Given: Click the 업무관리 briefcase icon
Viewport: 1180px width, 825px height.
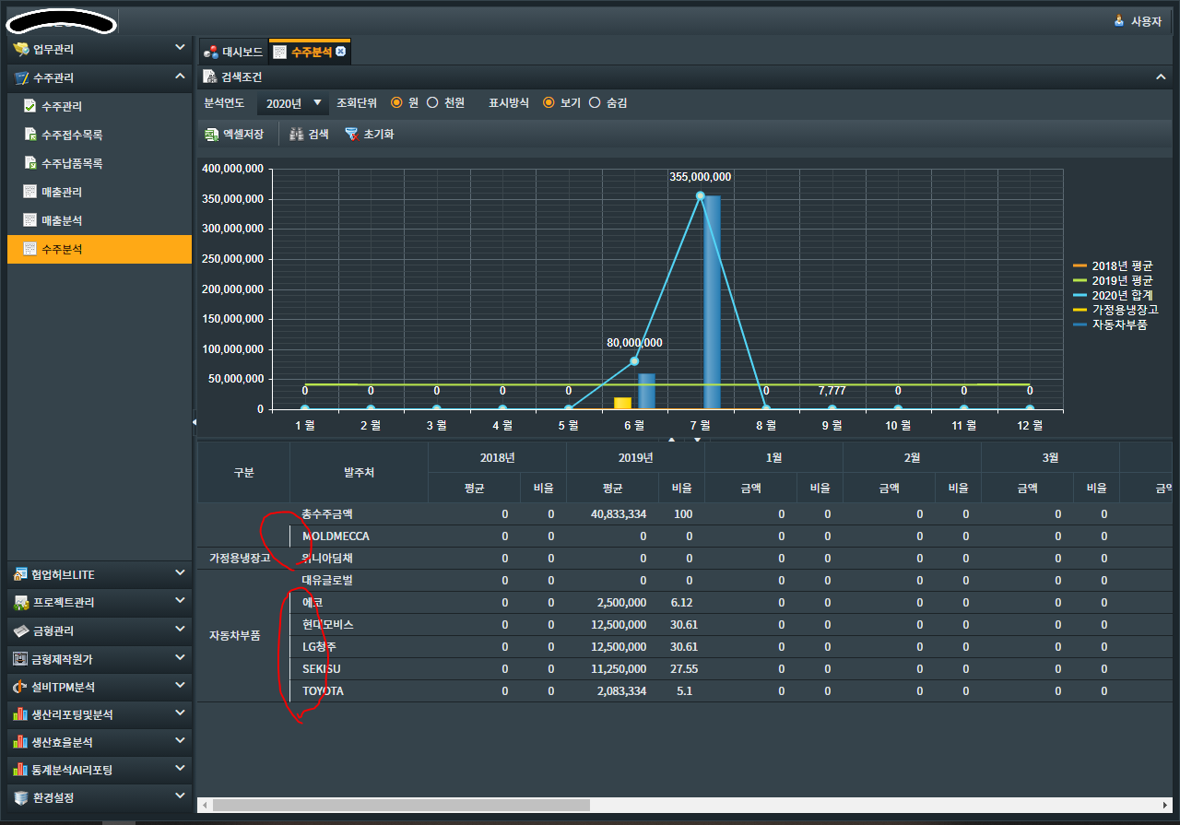Looking at the screenshot, I should (20, 49).
